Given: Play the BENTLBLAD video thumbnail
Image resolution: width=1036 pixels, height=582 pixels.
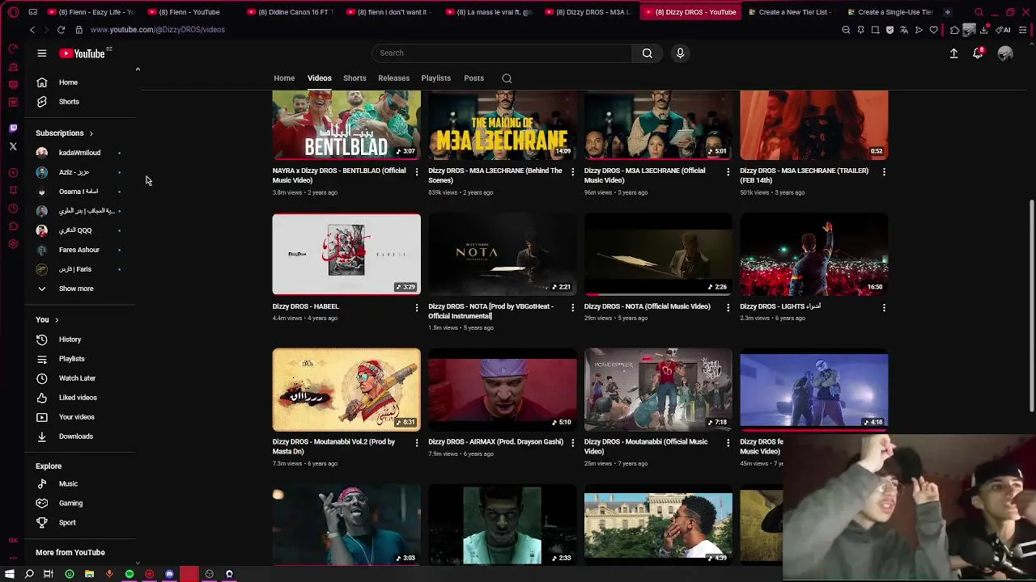Looking at the screenshot, I should tap(346, 124).
